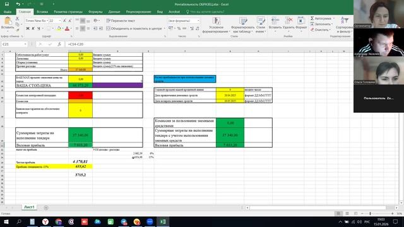
Task: Click the Yandex browser taskbar icon
Action: (45, 221)
